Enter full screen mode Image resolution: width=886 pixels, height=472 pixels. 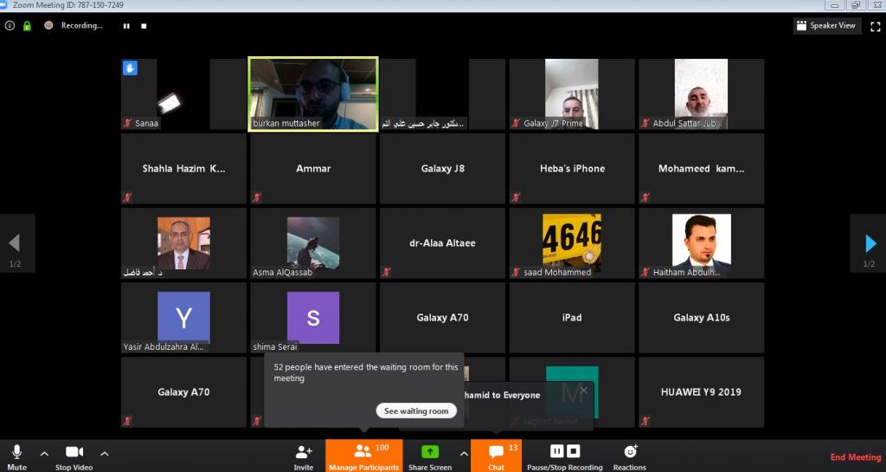pyautogui.click(x=875, y=26)
